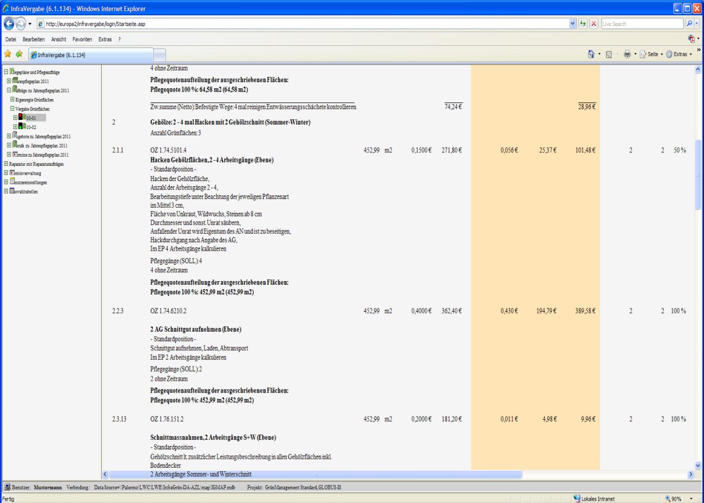
Task: Open the address bar dropdown arrow
Action: pyautogui.click(x=573, y=24)
